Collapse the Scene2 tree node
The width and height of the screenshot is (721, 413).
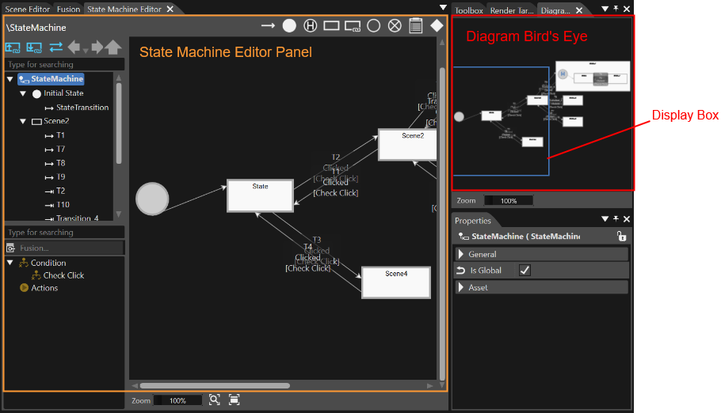pos(22,121)
